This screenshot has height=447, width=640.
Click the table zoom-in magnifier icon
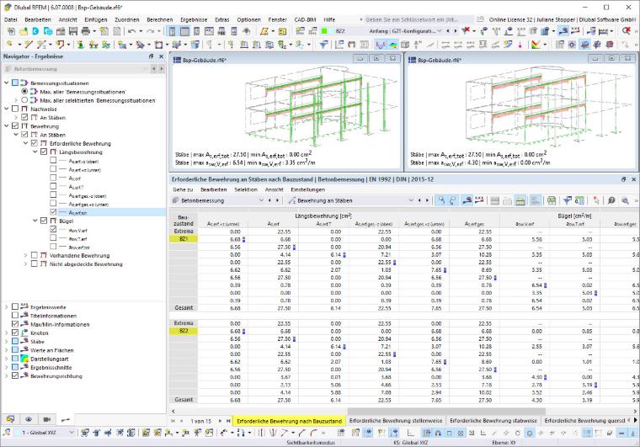click(625, 200)
